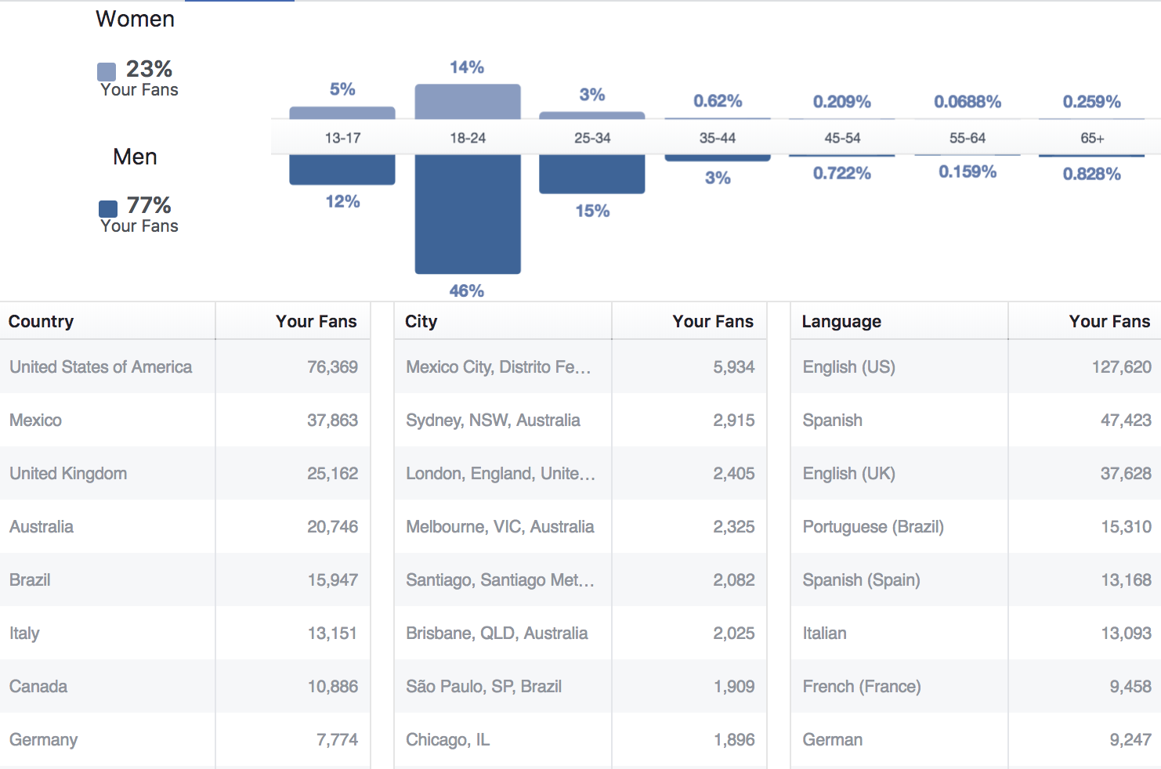
Task: Click the Men 13-17 bar at 12%
Action: point(342,170)
